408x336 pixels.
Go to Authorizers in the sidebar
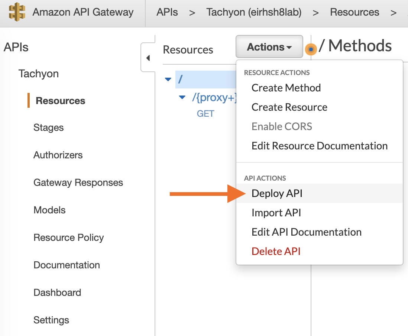(58, 155)
